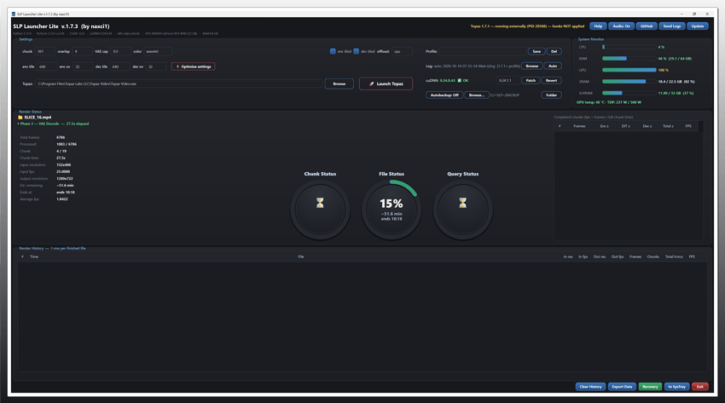Click the File column in Render History
The image size is (725, 403).
click(x=300, y=256)
